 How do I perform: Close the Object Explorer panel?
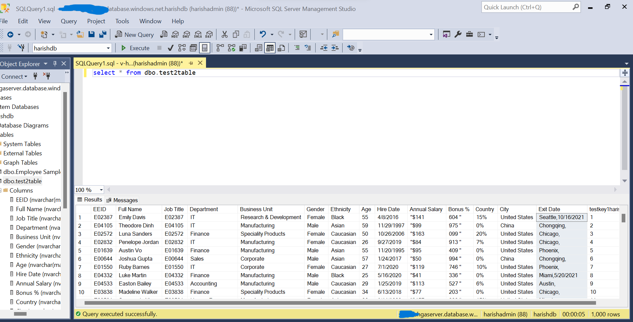[x=64, y=63]
